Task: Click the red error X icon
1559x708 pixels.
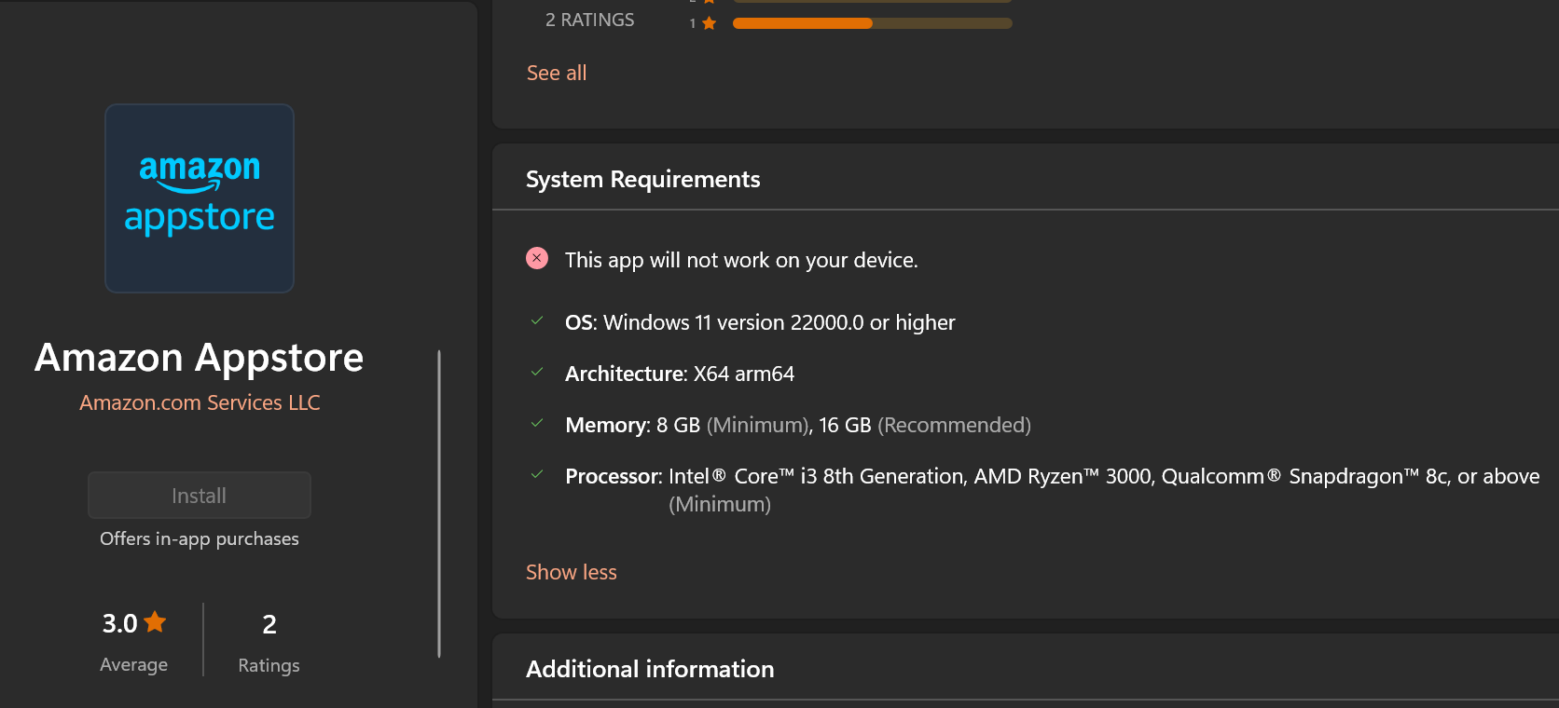Action: [537, 258]
